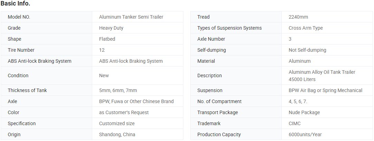Screen dimensions: 374x141
Task: Select the 6000units/Year production capacity
Action: pyautogui.click(x=305, y=134)
